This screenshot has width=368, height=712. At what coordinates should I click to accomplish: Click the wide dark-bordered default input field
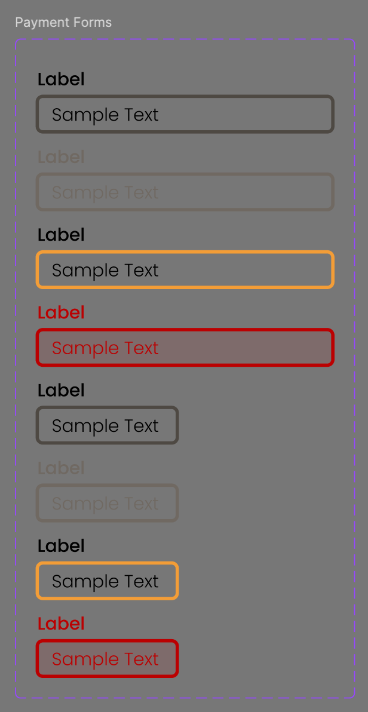click(x=185, y=114)
